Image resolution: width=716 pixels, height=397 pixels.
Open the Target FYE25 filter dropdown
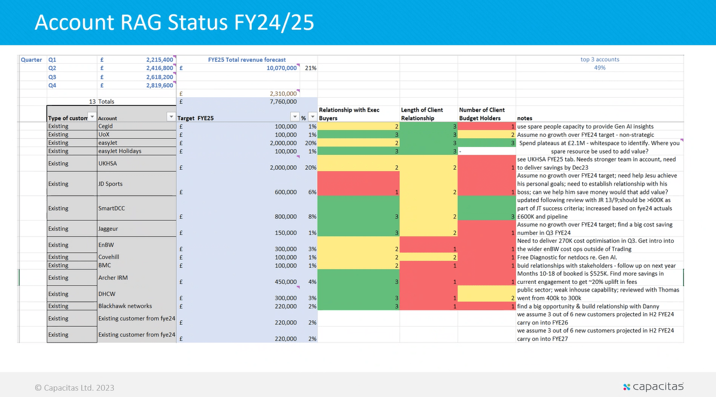pyautogui.click(x=295, y=117)
